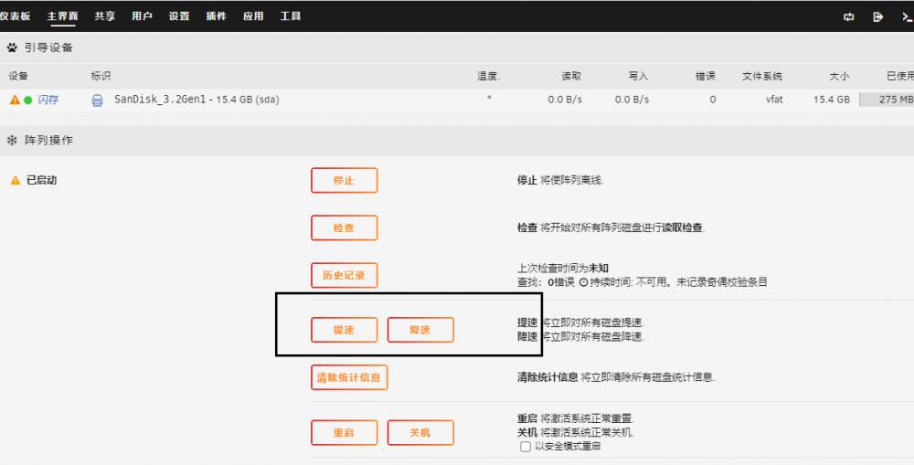914x465 pixels.
Task: Click the snowflake icon beside 阵列操作
Action: click(x=12, y=140)
